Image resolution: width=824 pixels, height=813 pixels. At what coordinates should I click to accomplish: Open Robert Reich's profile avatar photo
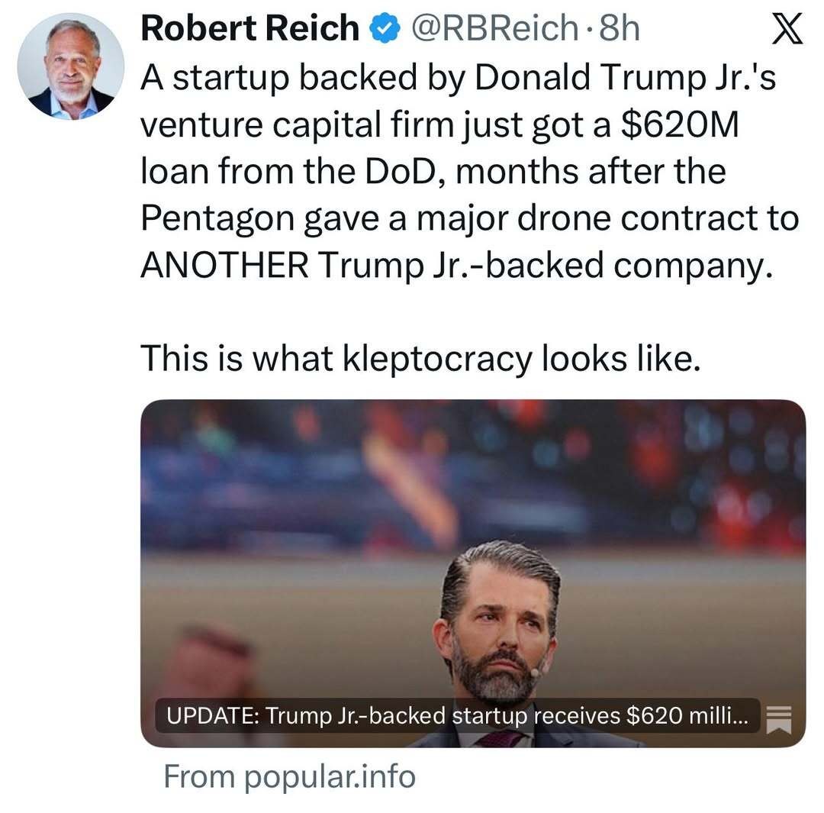pyautogui.click(x=70, y=67)
